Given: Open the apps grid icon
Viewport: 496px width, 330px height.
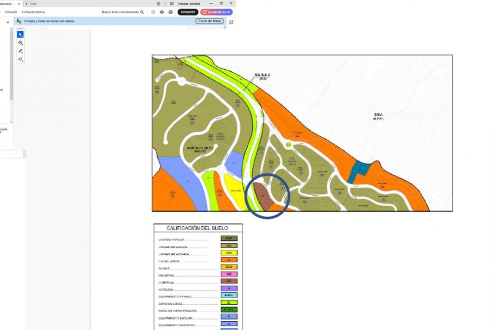Looking at the screenshot, I should (172, 3).
